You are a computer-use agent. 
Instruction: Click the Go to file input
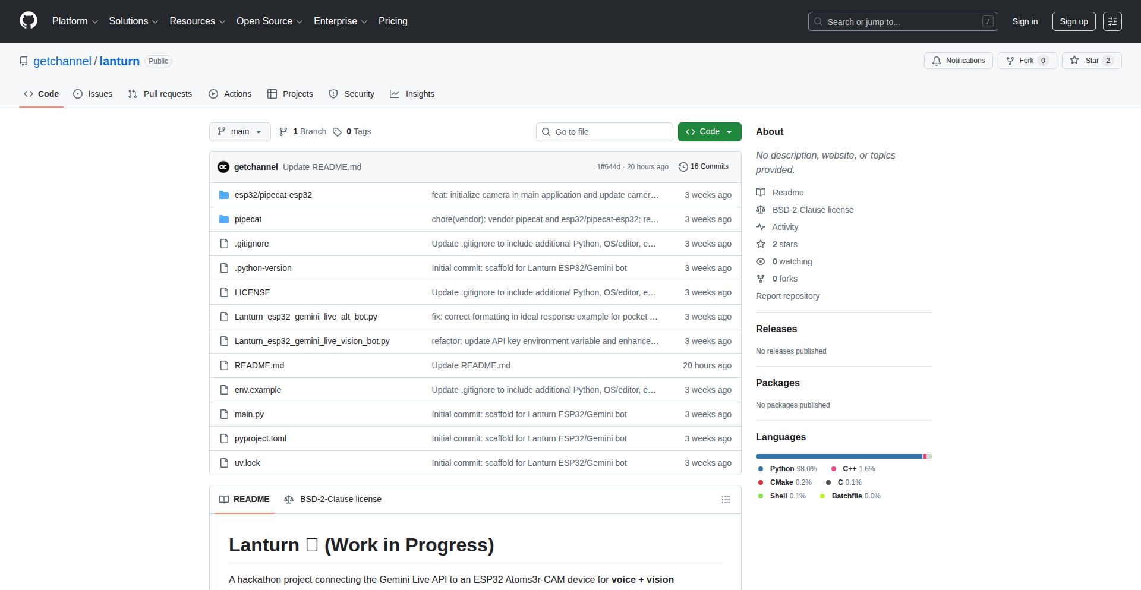point(604,132)
